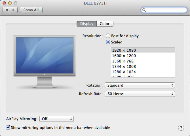Viewport: 190px width, 136px height.
Task: Click the Show All button
Action: pyautogui.click(x=31, y=10)
